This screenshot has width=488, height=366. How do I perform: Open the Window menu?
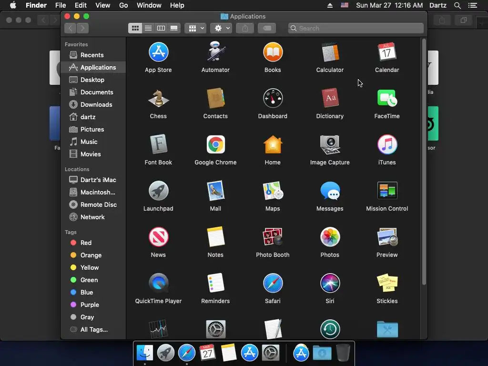tap(149, 5)
